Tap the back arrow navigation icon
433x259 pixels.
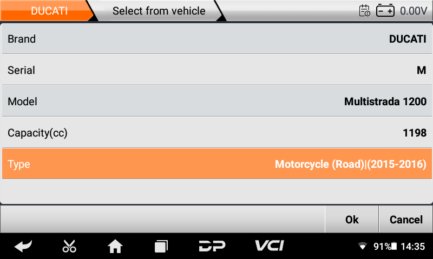[x=23, y=247]
